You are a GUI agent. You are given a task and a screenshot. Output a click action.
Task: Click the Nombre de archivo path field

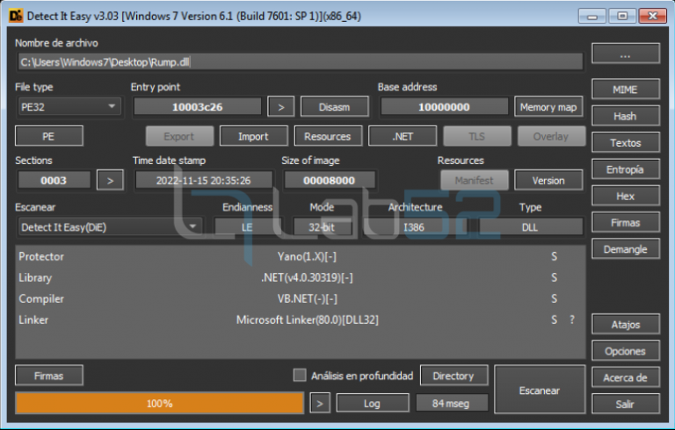299,61
